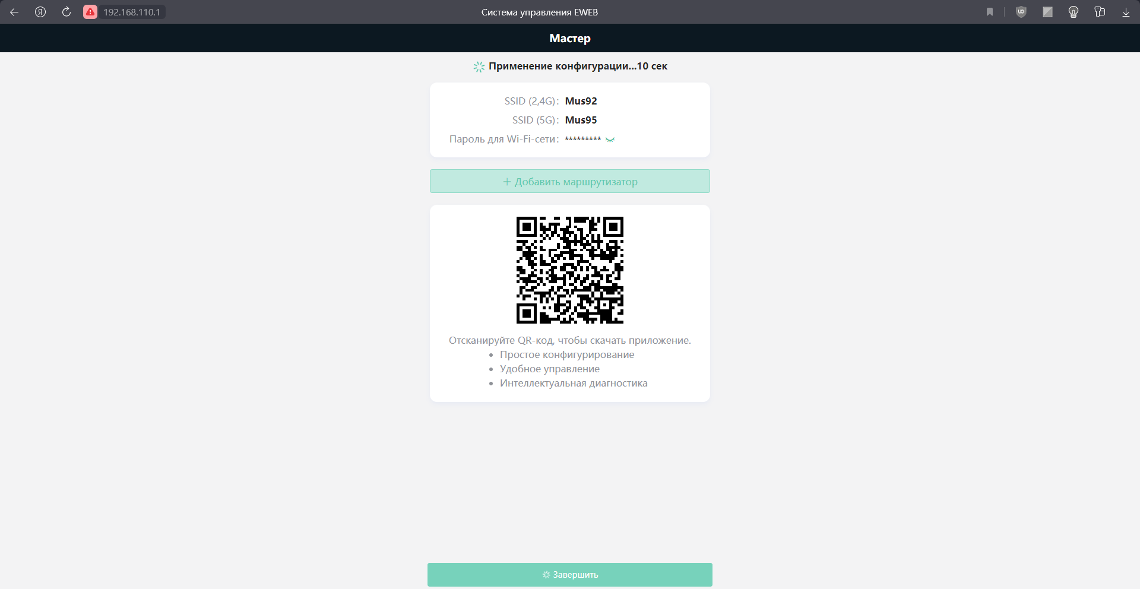The height and width of the screenshot is (589, 1140).
Task: Click the SSID value Mus92
Action: [581, 101]
